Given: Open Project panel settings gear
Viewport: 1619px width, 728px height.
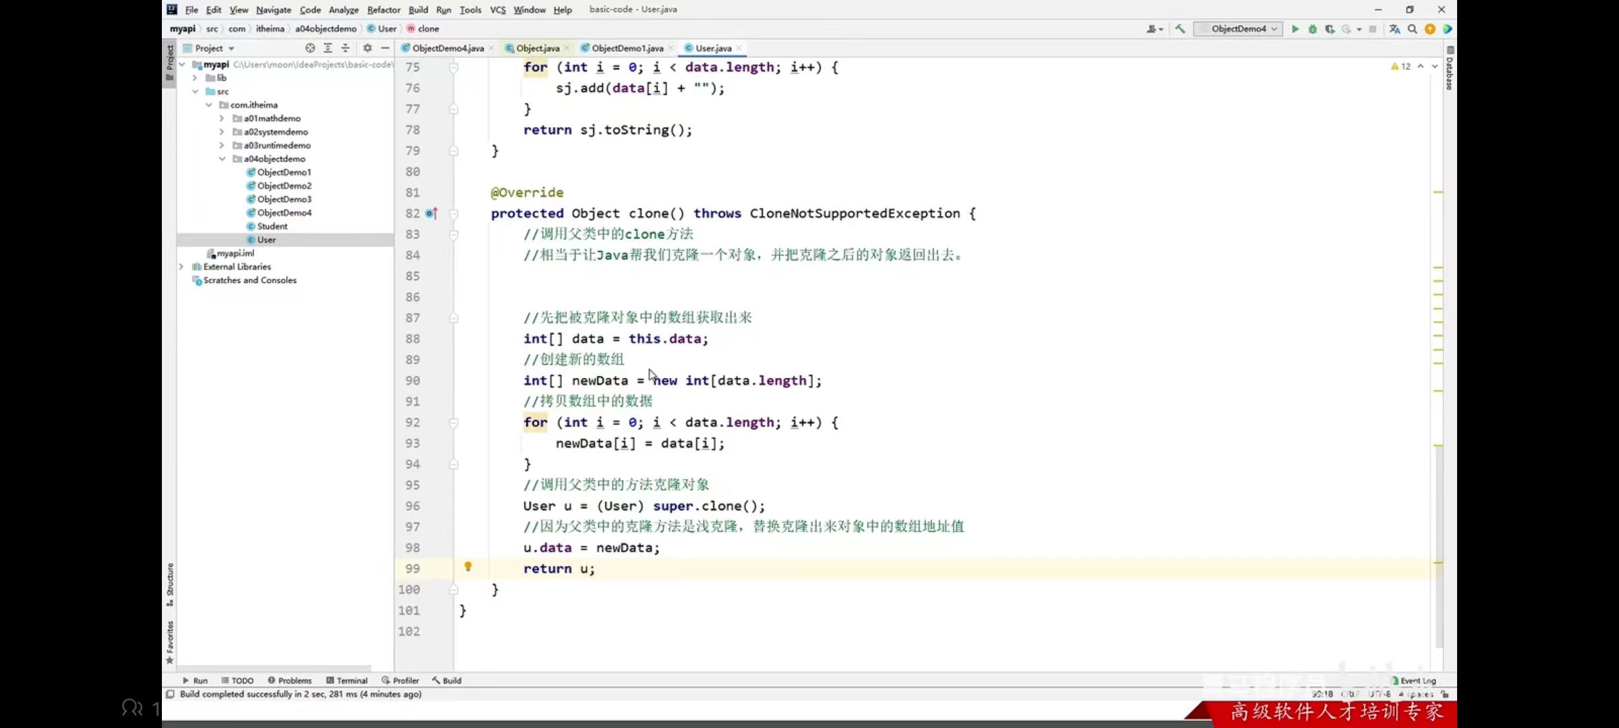Looking at the screenshot, I should [367, 48].
